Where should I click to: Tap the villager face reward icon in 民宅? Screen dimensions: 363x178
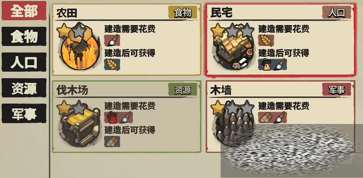[x=266, y=64]
